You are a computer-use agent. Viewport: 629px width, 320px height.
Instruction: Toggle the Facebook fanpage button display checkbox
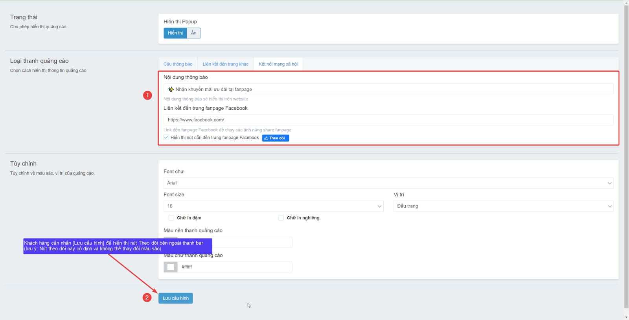click(x=166, y=138)
